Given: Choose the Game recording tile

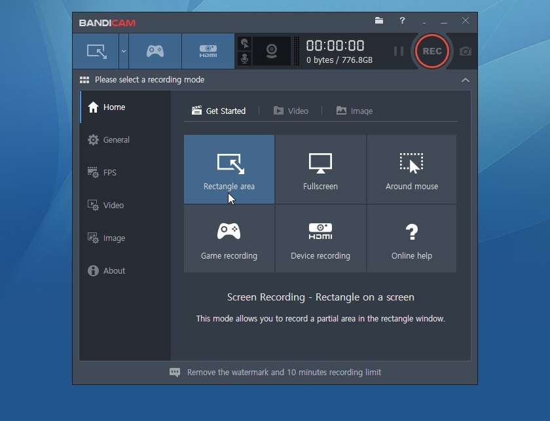Looking at the screenshot, I should point(229,238).
